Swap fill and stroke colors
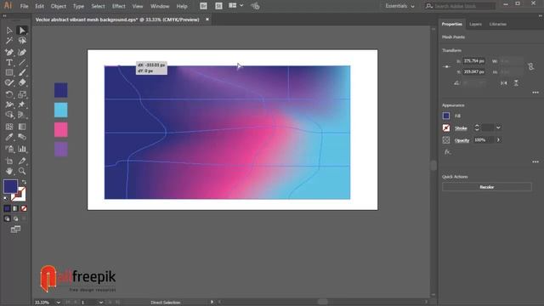 pos(24,182)
